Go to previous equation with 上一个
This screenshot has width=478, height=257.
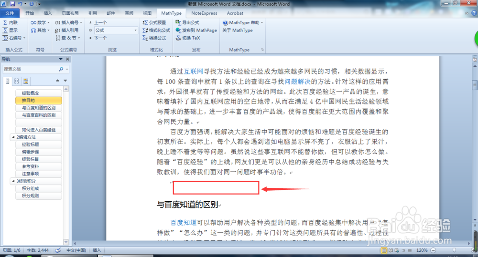click(x=98, y=22)
